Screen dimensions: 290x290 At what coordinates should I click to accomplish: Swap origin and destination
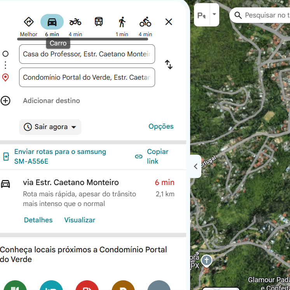click(x=169, y=65)
